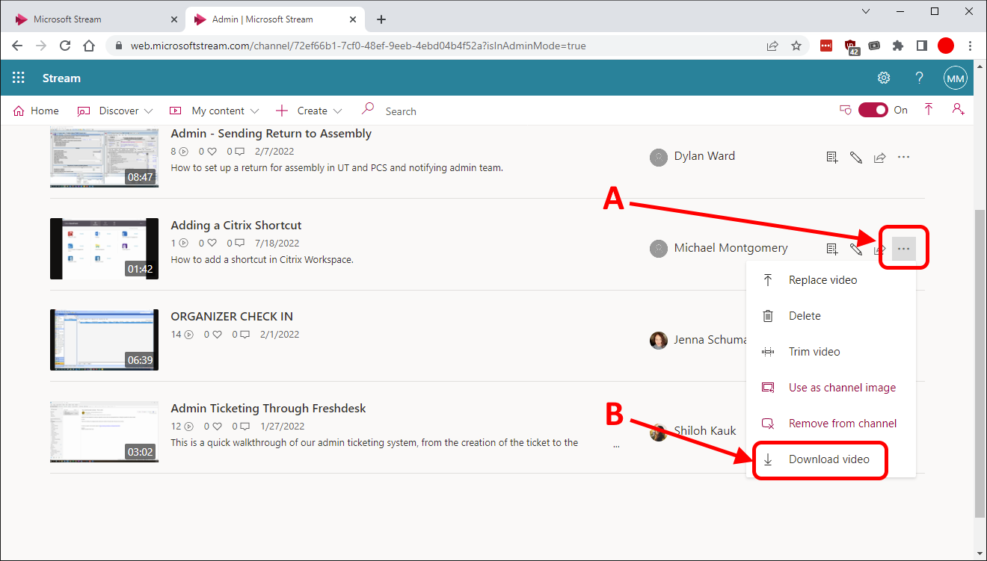Choose Delete from the menu
This screenshot has height=561, width=987.
831,316
